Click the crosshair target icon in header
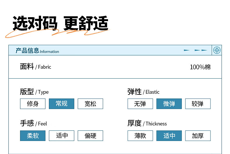 (217, 50)
